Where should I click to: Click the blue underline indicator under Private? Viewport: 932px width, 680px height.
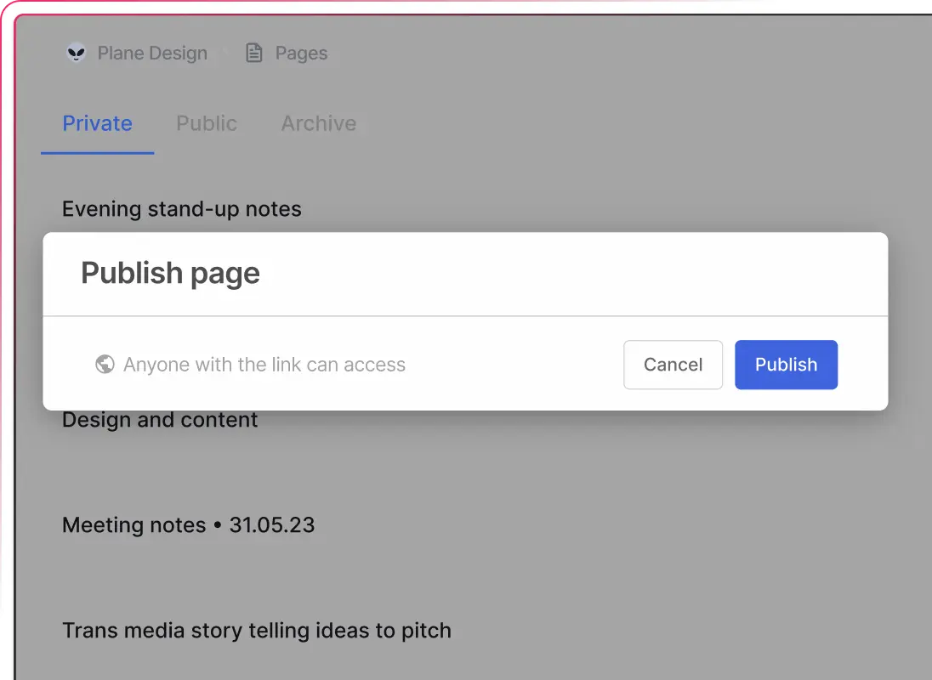tap(97, 153)
